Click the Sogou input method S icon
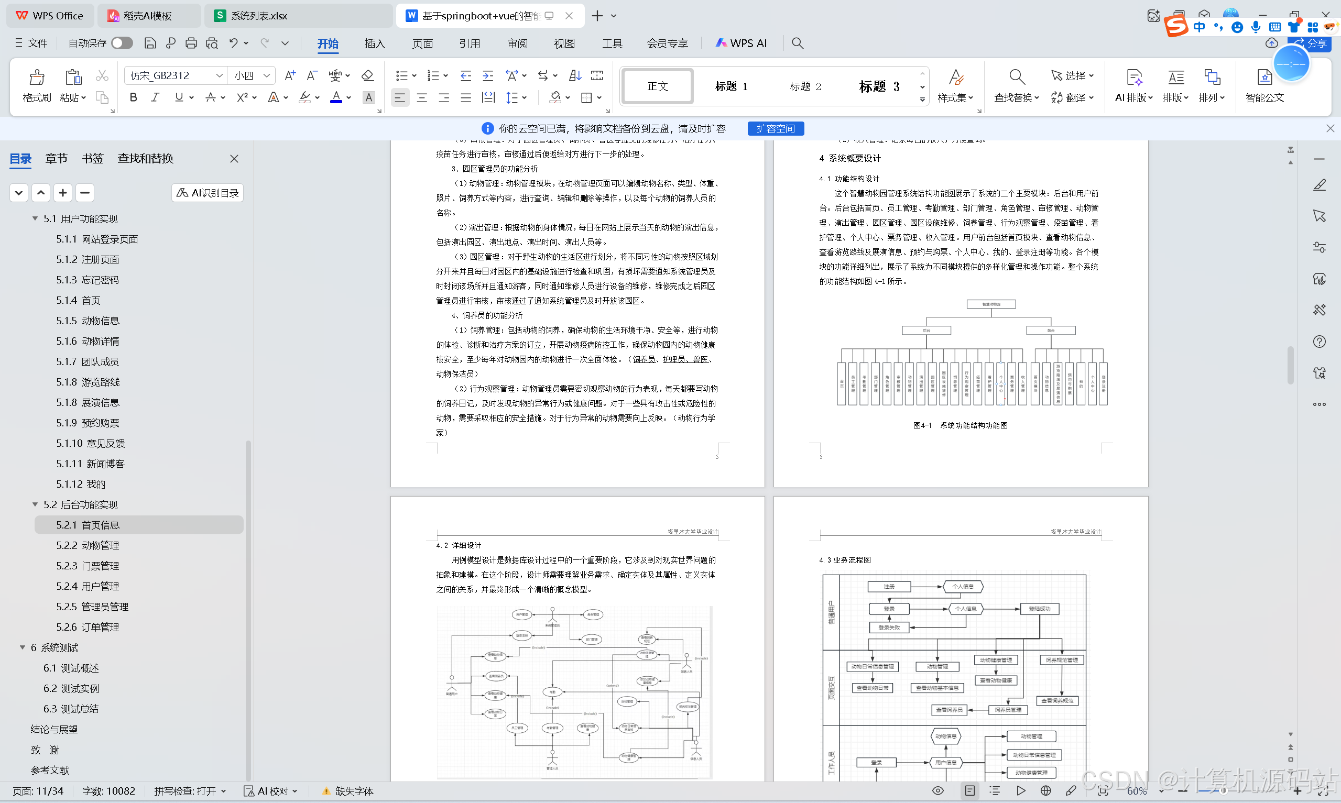1341x803 pixels. (x=1175, y=26)
